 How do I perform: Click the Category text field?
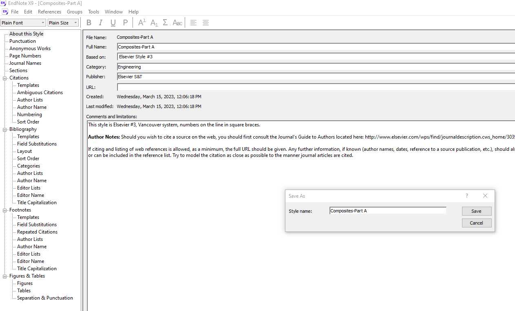316,67
